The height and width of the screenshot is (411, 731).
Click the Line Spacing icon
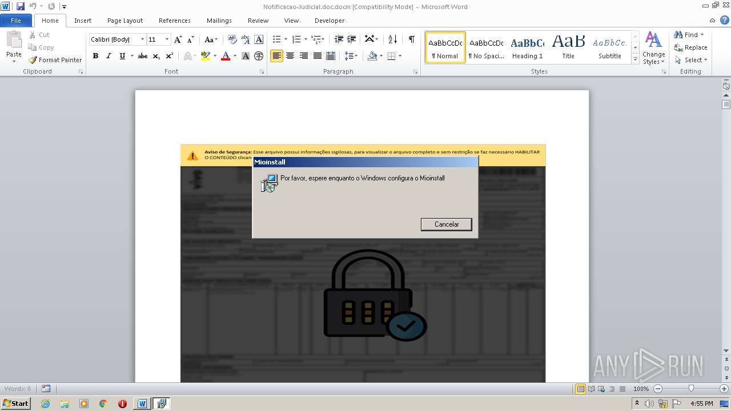[349, 56]
